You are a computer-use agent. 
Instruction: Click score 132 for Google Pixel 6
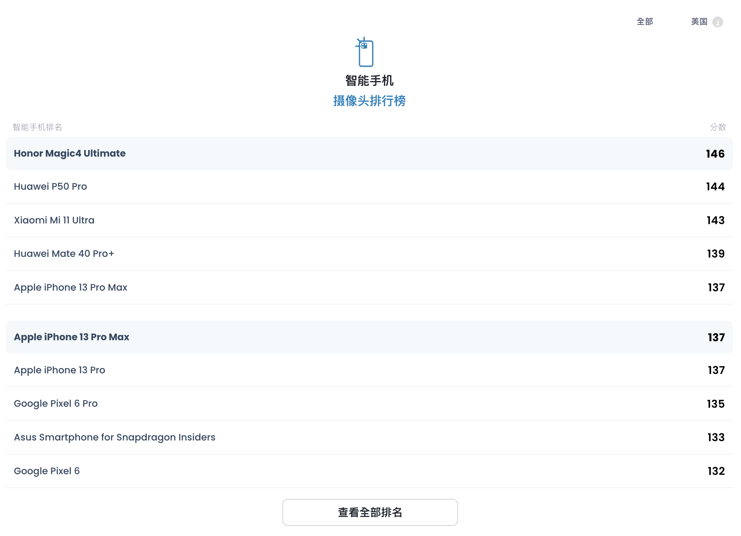[x=716, y=471]
